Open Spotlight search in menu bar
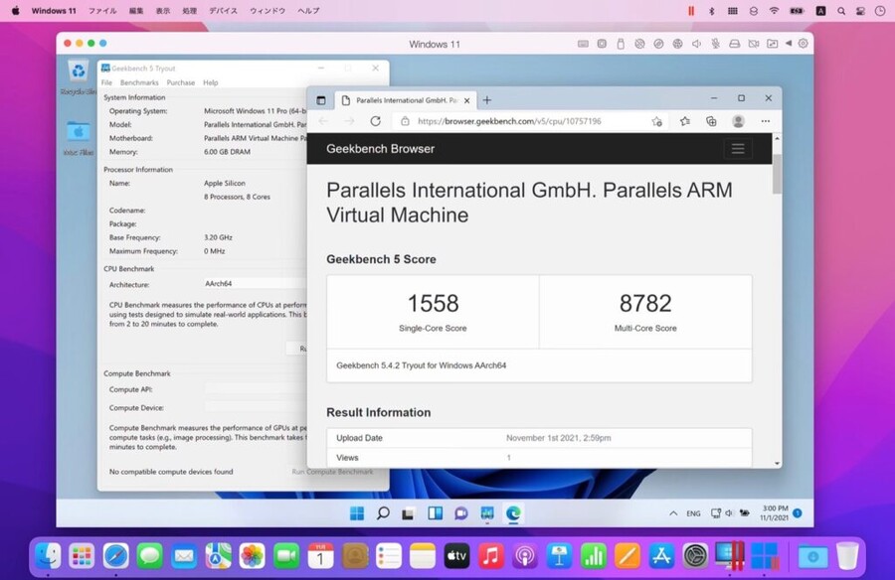Screen dimensions: 895x580 [841, 11]
